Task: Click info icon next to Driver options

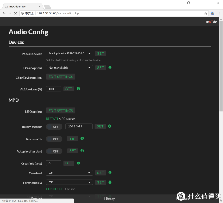Action: [x=110, y=68]
